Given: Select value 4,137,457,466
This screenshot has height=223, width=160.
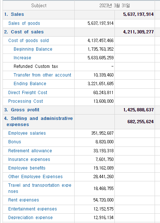Looking at the screenshot, I should point(100,41).
